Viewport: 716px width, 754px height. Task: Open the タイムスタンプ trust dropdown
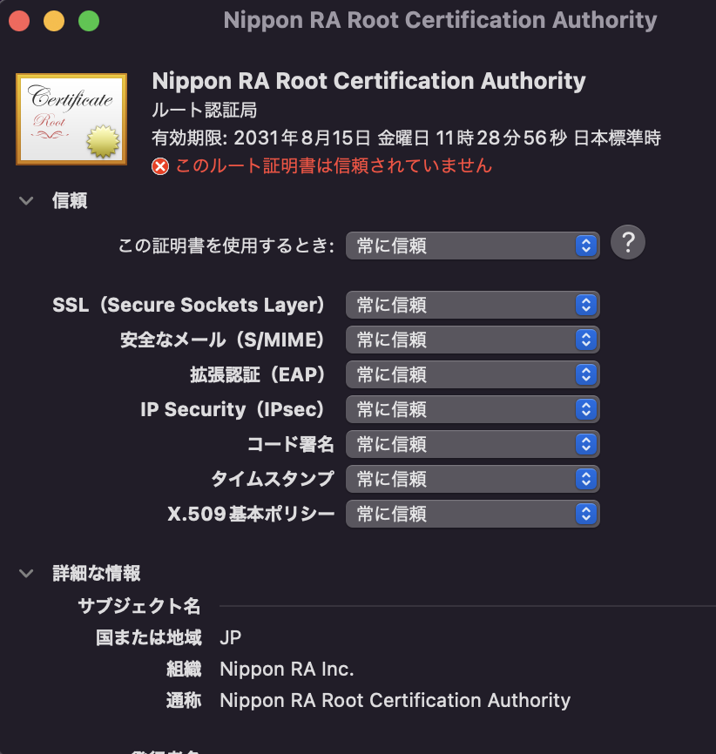472,479
